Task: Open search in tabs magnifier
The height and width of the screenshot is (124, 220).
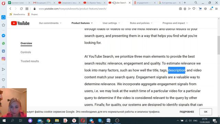Action: pyautogui.click(x=196, y=2)
